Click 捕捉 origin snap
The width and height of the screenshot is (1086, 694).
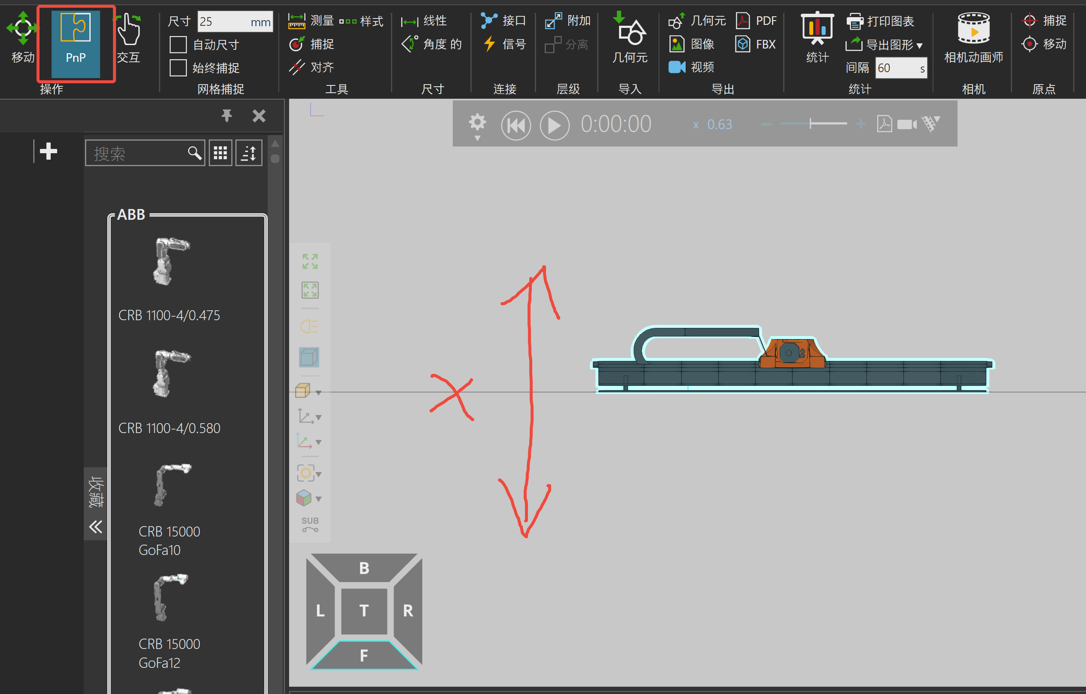pos(1044,21)
